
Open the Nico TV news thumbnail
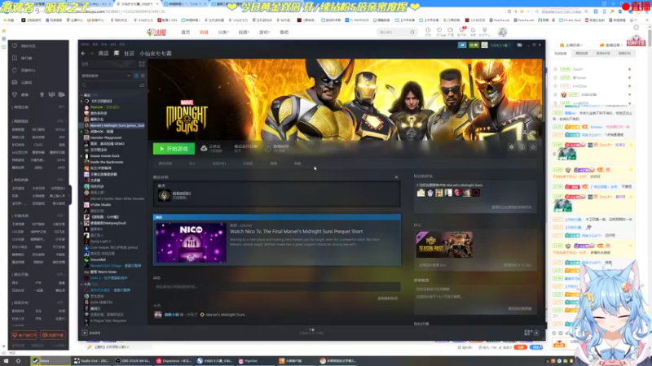(192, 242)
